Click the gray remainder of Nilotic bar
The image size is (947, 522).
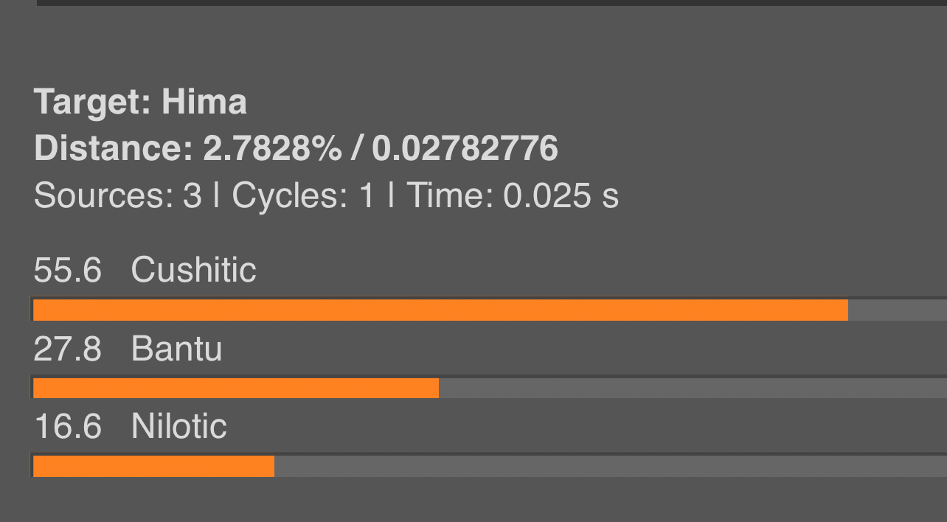611,466
